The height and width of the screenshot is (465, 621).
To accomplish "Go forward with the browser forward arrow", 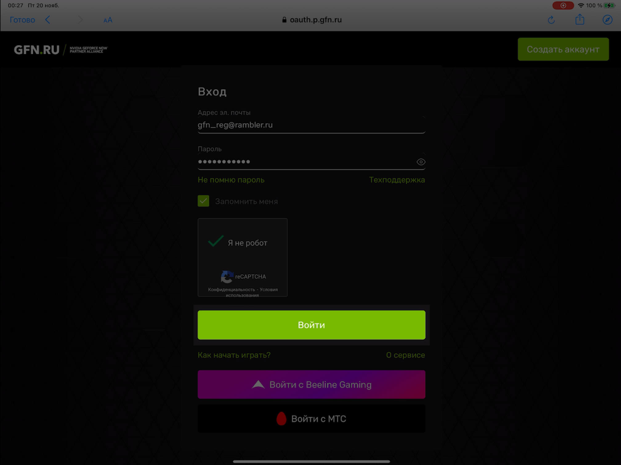I will pos(80,20).
